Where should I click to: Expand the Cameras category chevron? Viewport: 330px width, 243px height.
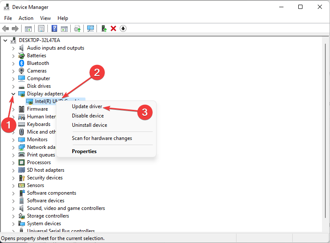[x=13, y=71]
